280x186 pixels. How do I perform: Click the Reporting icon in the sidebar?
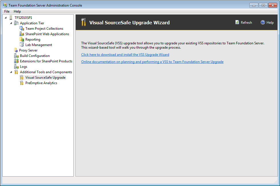tap(21, 39)
